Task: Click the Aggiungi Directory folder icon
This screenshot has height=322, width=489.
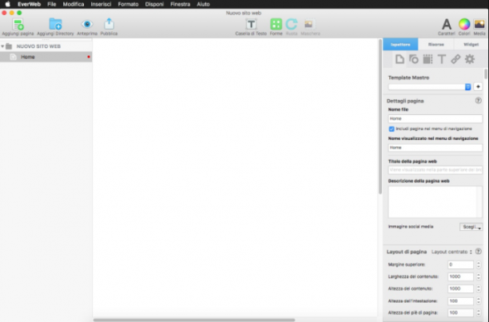Action: pos(55,24)
